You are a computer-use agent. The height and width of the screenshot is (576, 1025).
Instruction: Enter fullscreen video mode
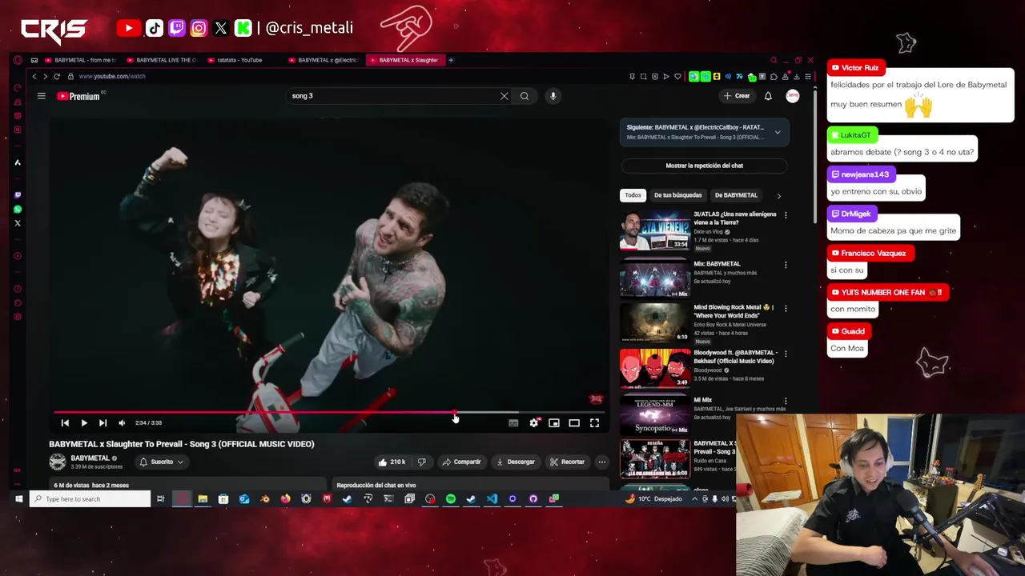594,423
